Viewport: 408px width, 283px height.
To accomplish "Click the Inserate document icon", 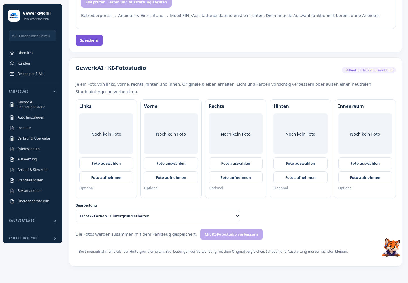I will [12, 128].
